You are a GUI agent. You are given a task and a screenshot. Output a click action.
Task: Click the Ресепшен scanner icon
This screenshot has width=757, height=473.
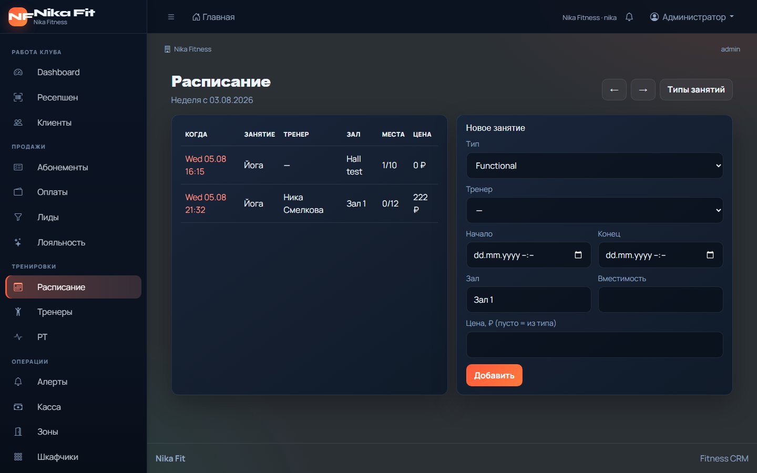pyautogui.click(x=18, y=97)
